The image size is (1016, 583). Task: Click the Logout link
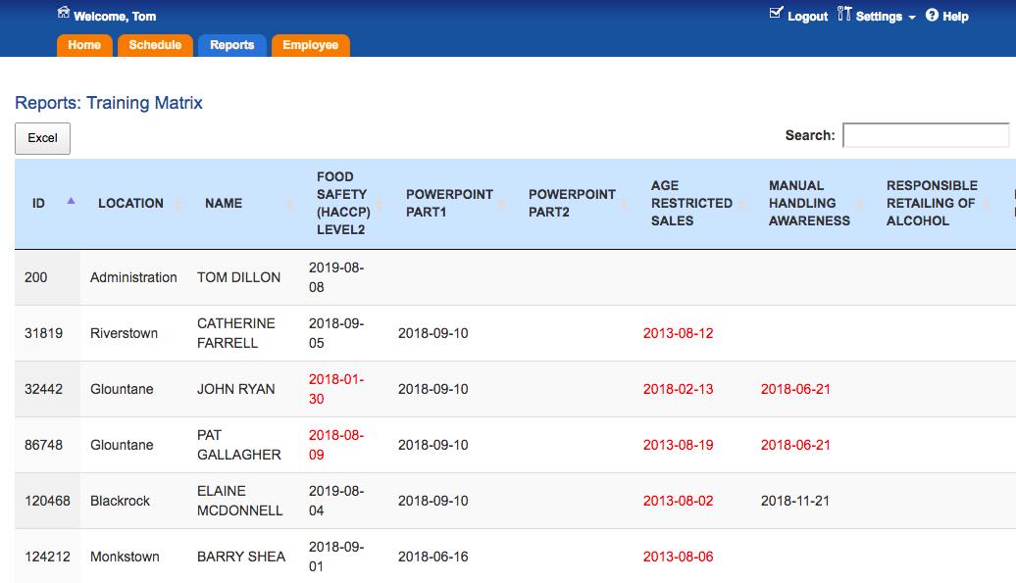tap(807, 17)
